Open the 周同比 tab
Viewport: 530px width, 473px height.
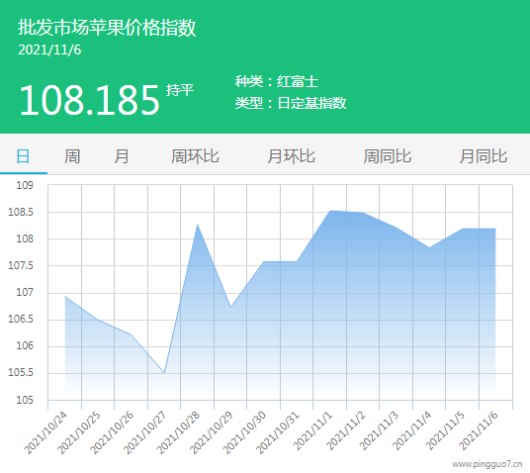[x=388, y=156]
